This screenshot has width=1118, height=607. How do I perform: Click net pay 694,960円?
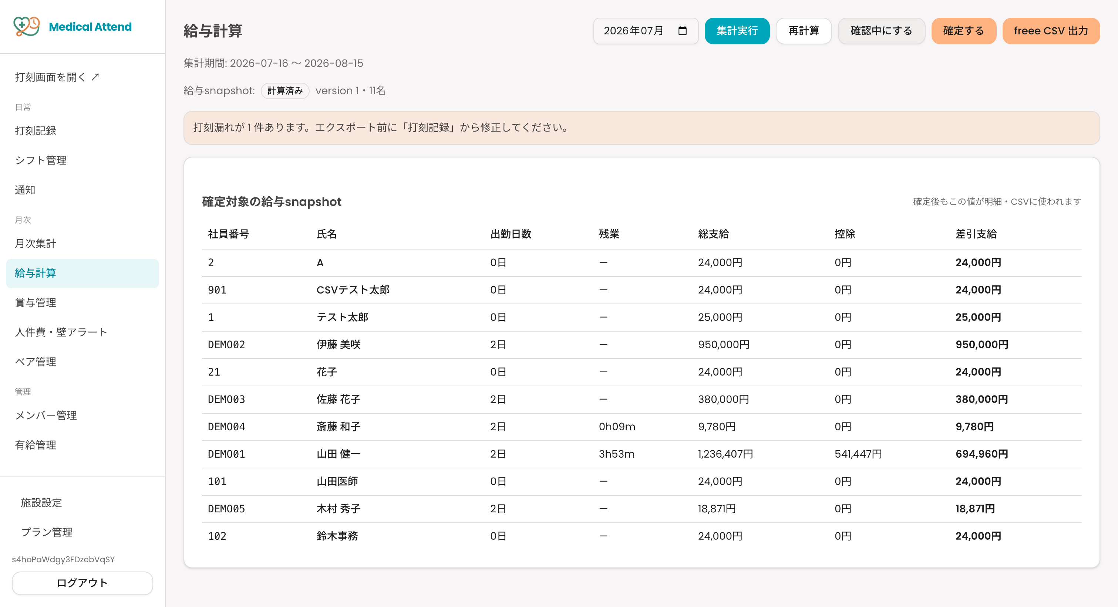982,454
